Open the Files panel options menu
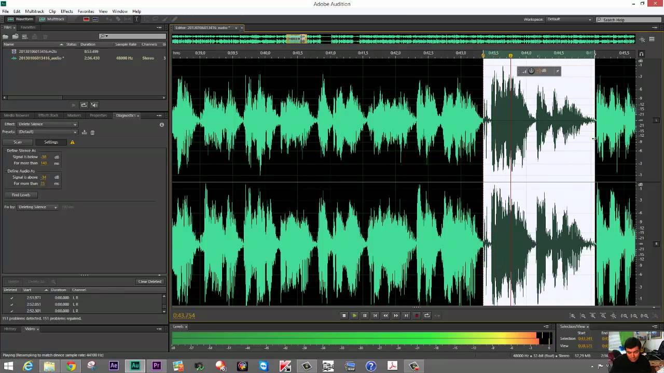664x373 pixels. coord(159,27)
